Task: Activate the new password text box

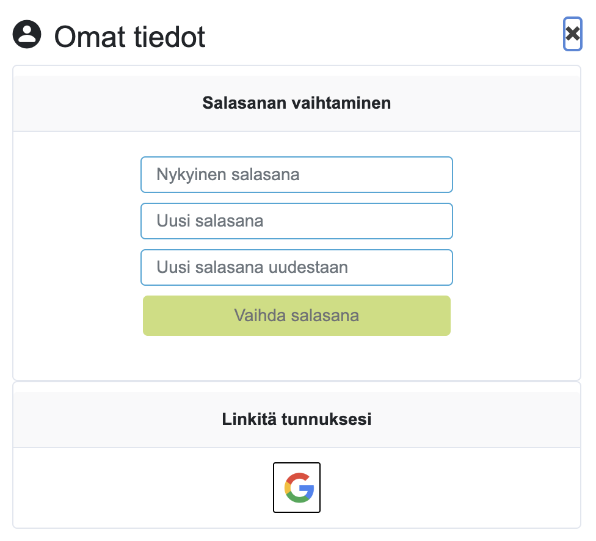Action: pos(297,221)
